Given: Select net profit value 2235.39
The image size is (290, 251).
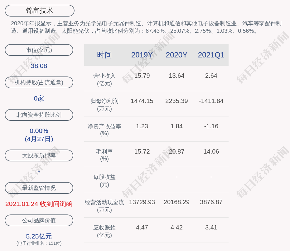Looking at the screenshot, I should coord(176,101).
